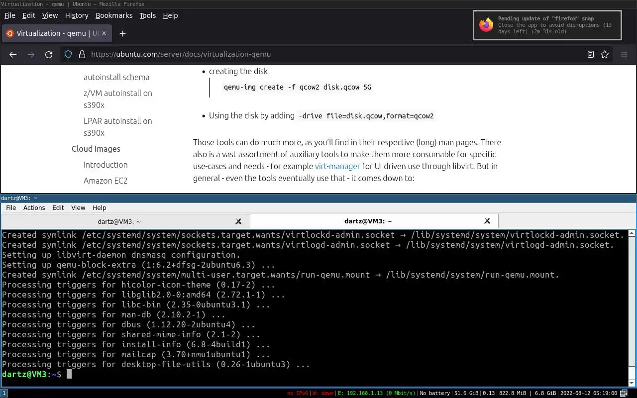This screenshot has width=637, height=398.
Task: Open the Firefox History menu
Action: click(x=77, y=15)
